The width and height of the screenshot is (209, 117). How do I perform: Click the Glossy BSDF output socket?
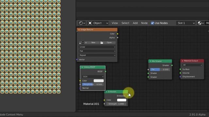(x=105, y=71)
